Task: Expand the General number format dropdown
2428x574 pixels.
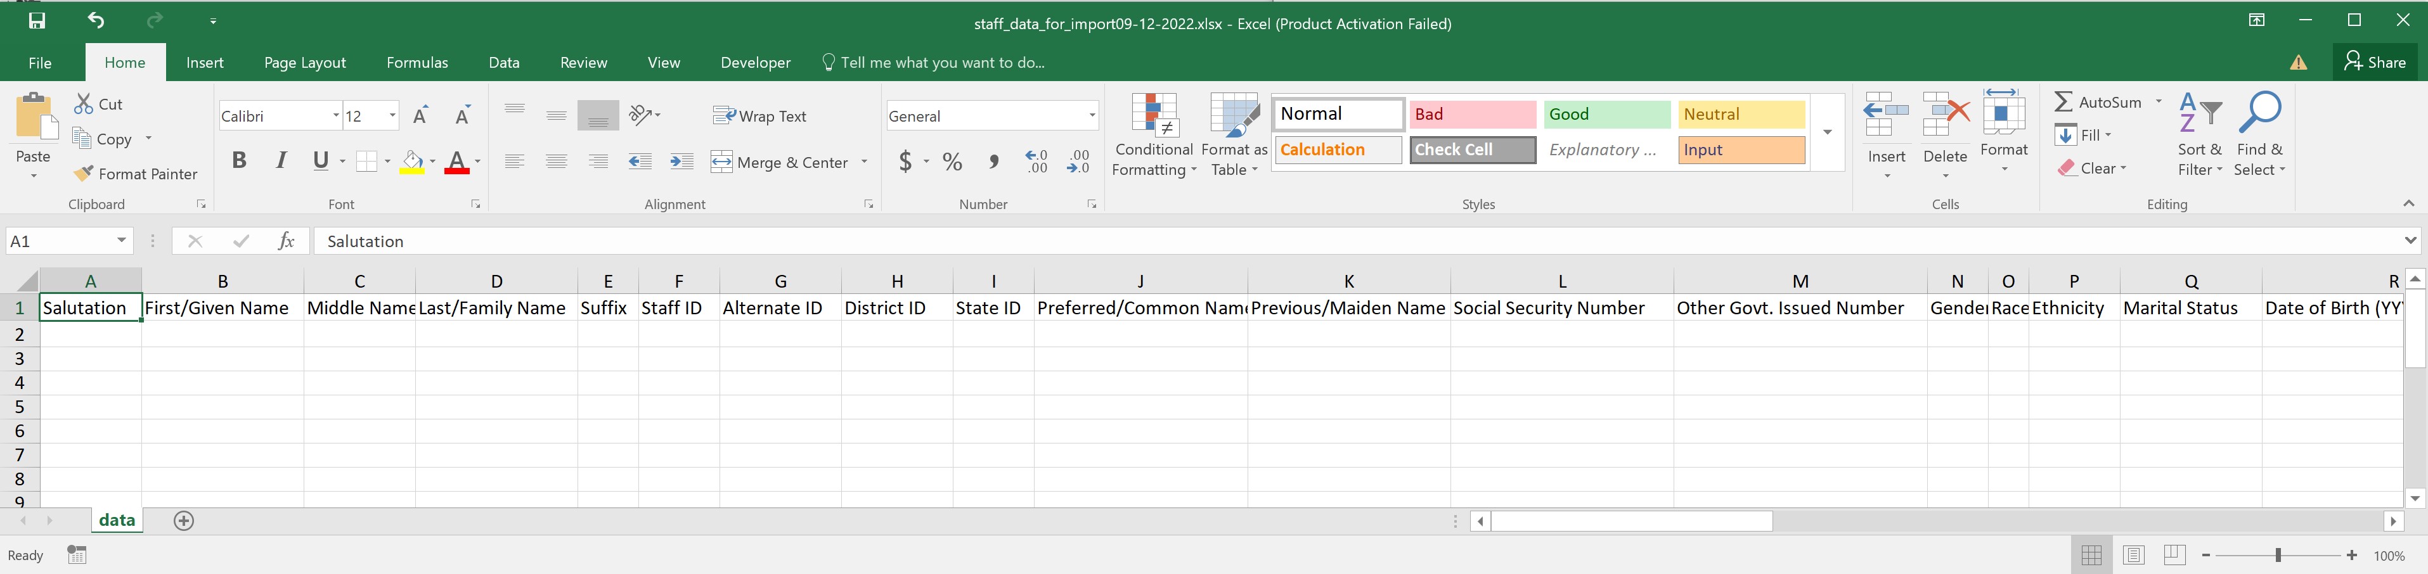Action: 1092,116
